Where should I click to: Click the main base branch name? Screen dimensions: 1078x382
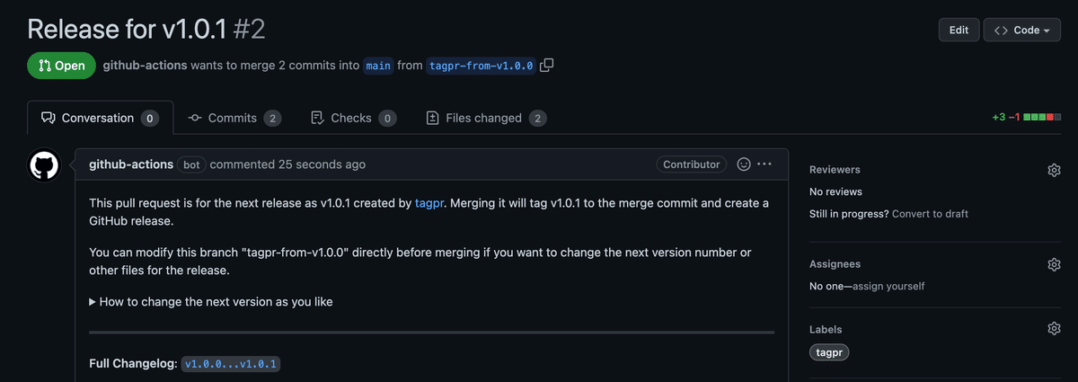(378, 66)
